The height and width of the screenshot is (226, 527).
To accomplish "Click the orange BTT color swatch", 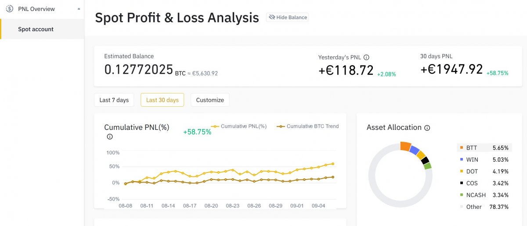I will (x=461, y=148).
